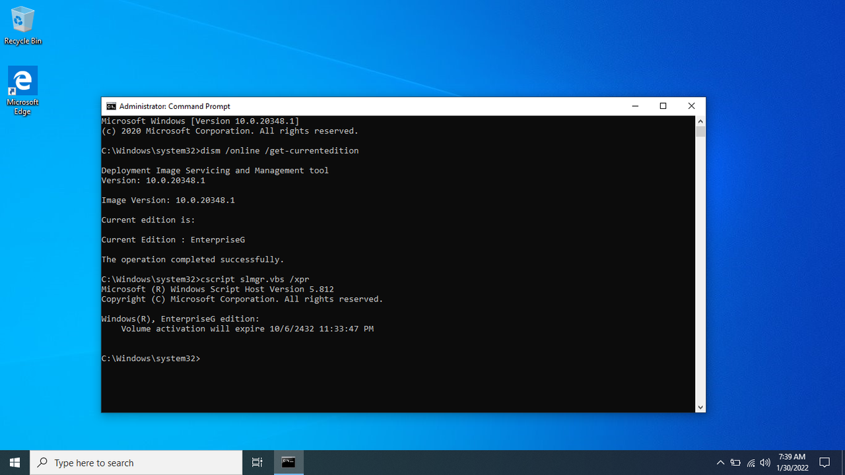Click 'Current edition is:' line
The height and width of the screenshot is (475, 845).
point(149,220)
